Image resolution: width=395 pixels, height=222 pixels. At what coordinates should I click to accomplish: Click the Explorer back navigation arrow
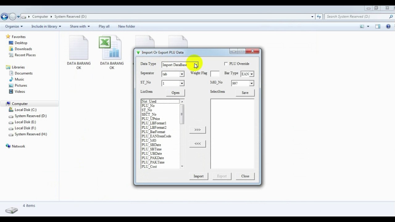pyautogui.click(x=4, y=17)
